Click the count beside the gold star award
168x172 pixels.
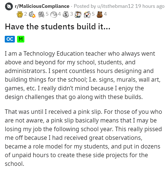(25, 13)
